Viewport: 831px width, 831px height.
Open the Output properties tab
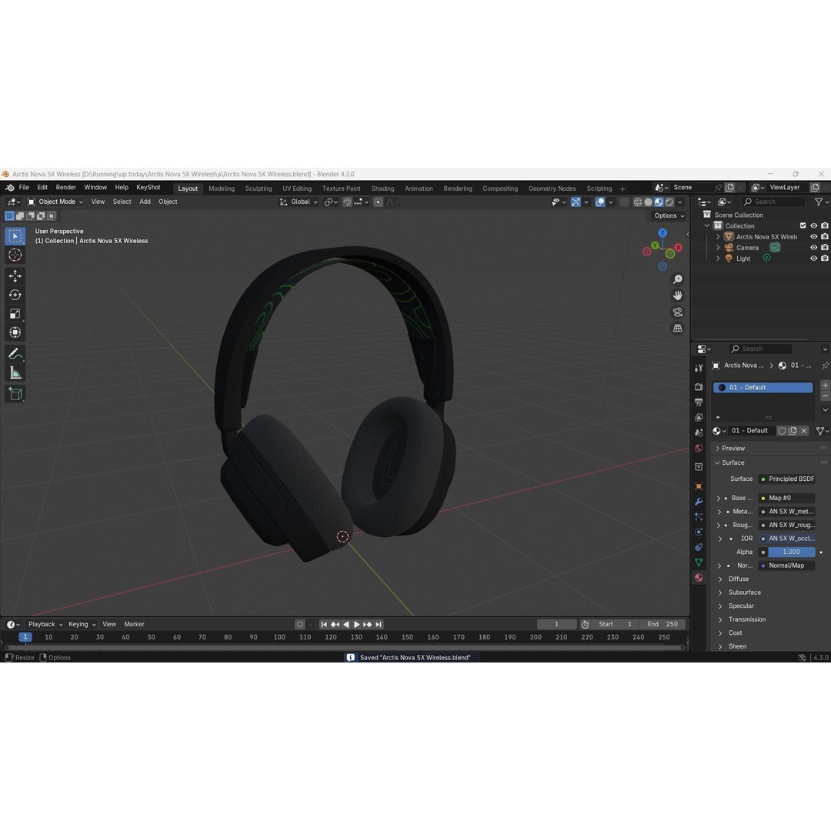699,402
